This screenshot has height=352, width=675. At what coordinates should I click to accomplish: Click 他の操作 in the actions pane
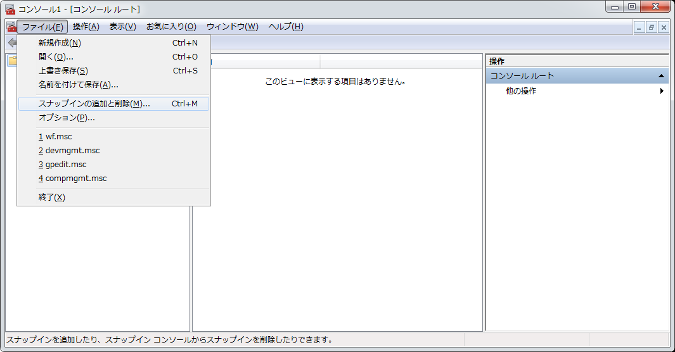point(521,91)
